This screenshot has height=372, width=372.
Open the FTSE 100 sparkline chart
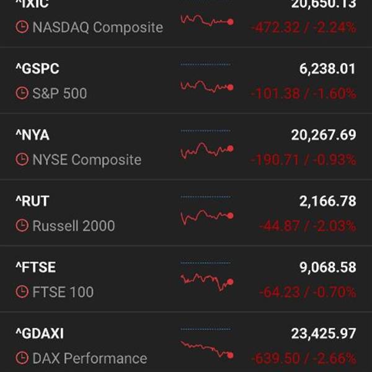(x=207, y=282)
